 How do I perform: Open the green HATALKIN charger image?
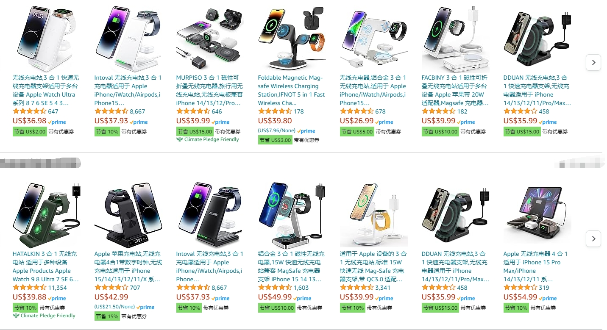[47, 214]
